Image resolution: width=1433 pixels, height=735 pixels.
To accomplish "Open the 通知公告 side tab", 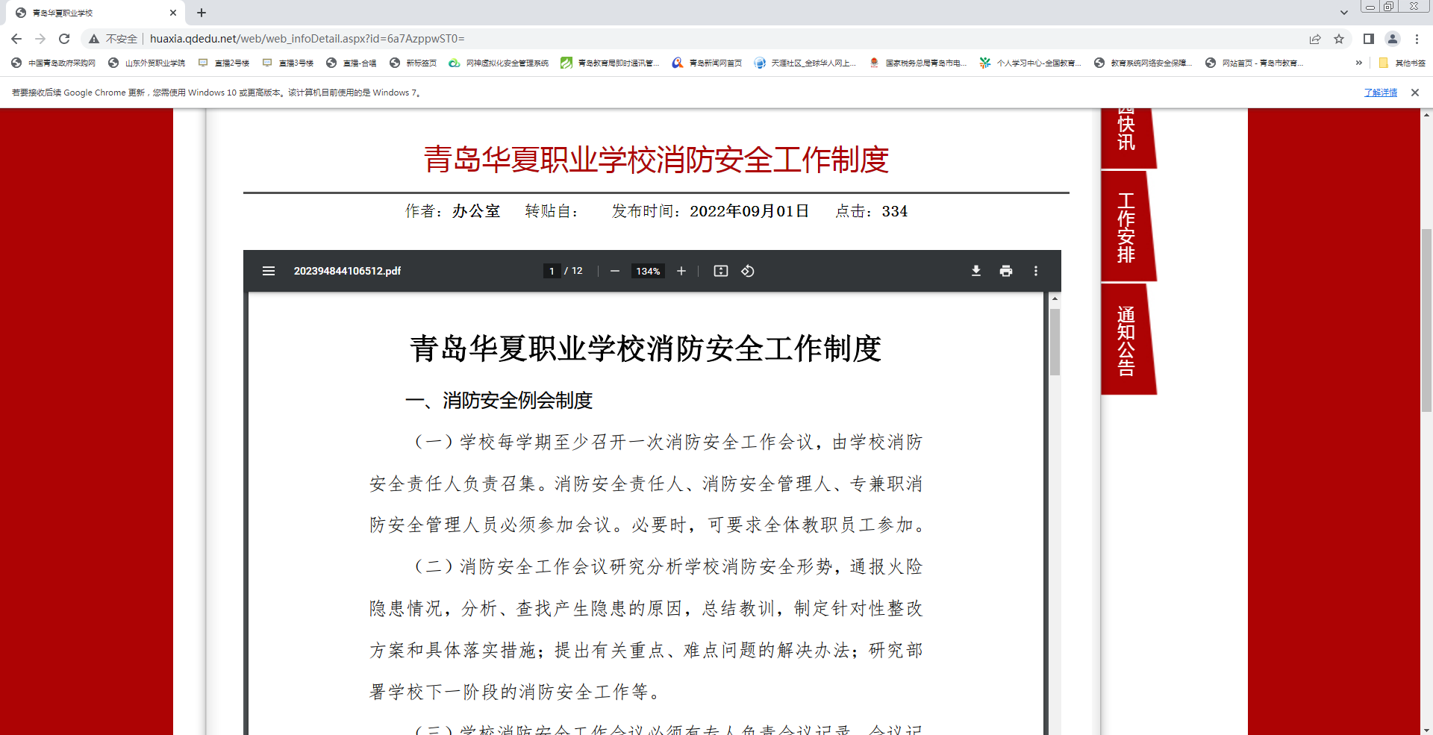I will tap(1126, 340).
